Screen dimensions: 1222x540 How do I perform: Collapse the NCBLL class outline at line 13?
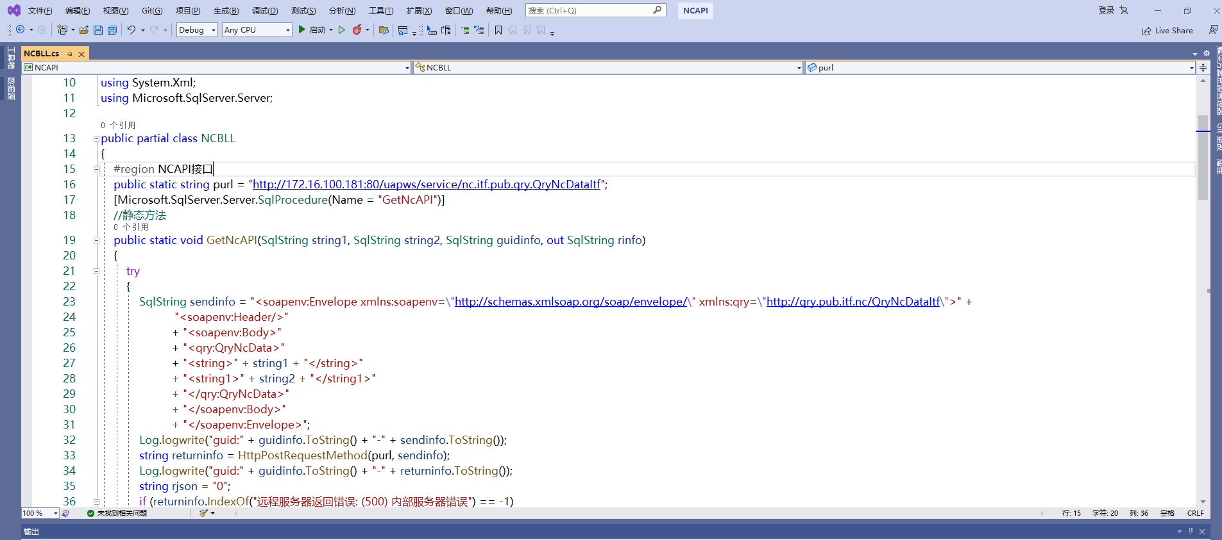coord(96,138)
